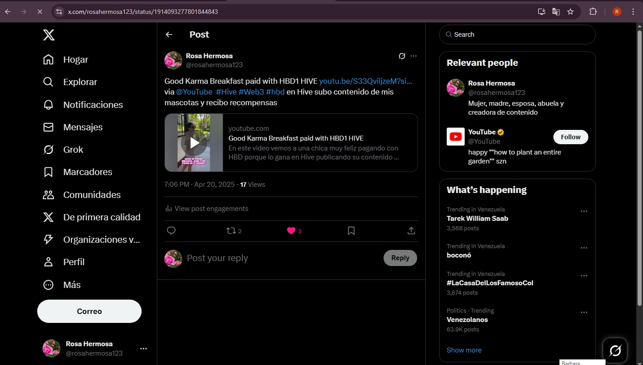Click the share post icon
Screen dimensions: 643x365
[411, 231]
